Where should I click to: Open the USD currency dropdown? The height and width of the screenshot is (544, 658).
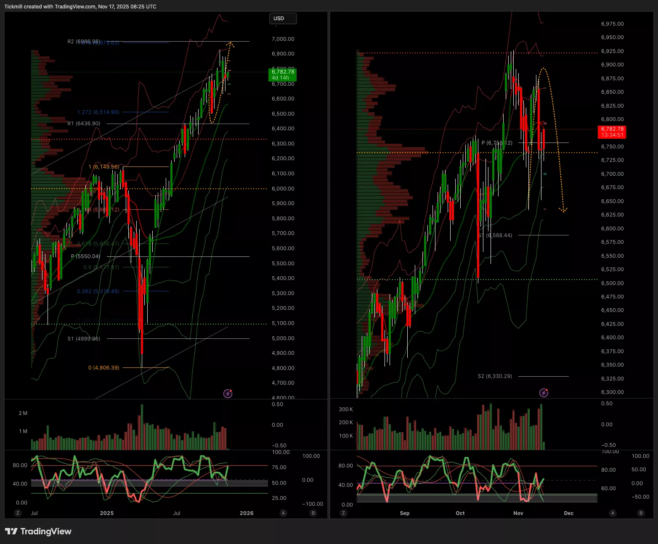pyautogui.click(x=283, y=18)
